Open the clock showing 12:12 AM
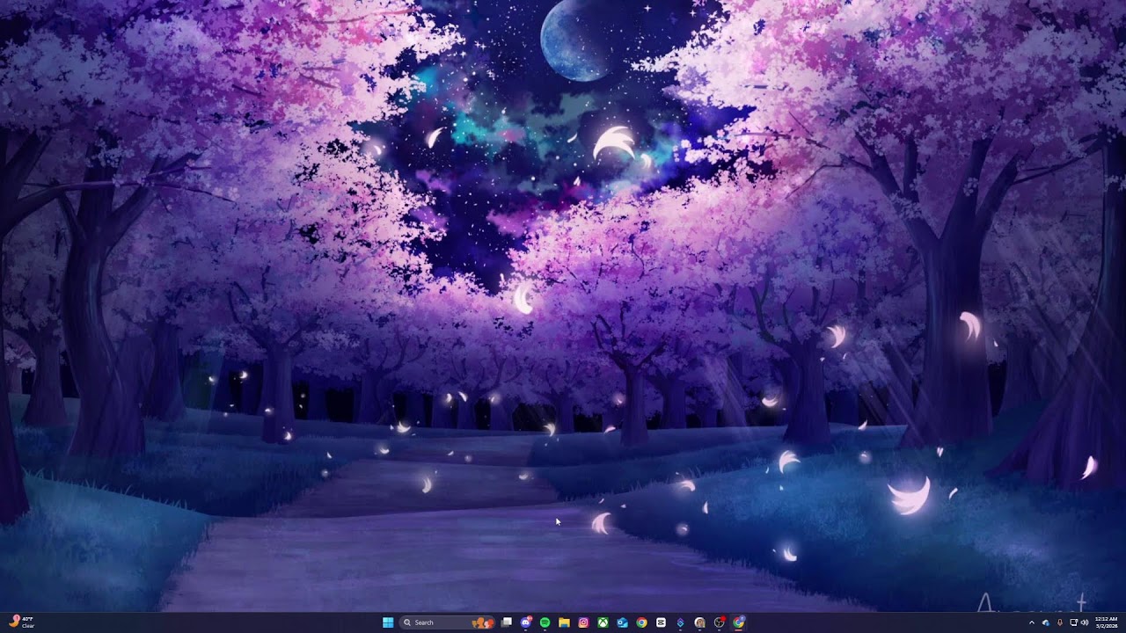Image resolution: width=1126 pixels, height=633 pixels. [x=1106, y=622]
